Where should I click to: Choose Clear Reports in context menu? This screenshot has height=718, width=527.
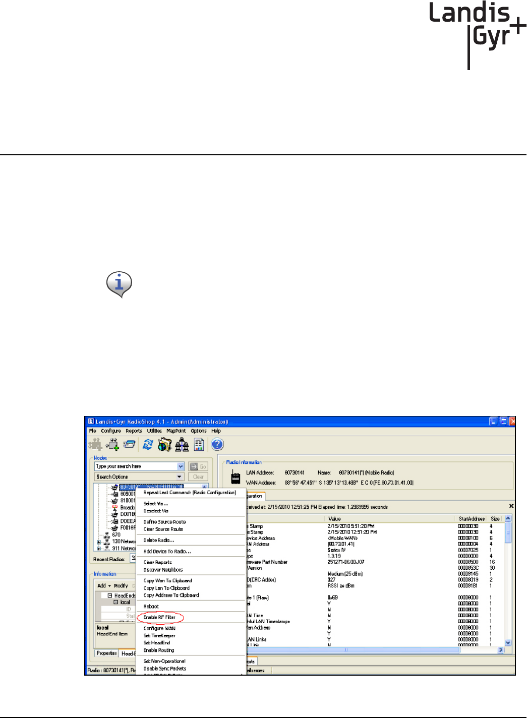click(x=157, y=562)
